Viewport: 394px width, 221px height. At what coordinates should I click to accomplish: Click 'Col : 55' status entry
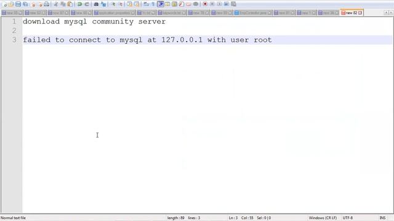[247, 218]
